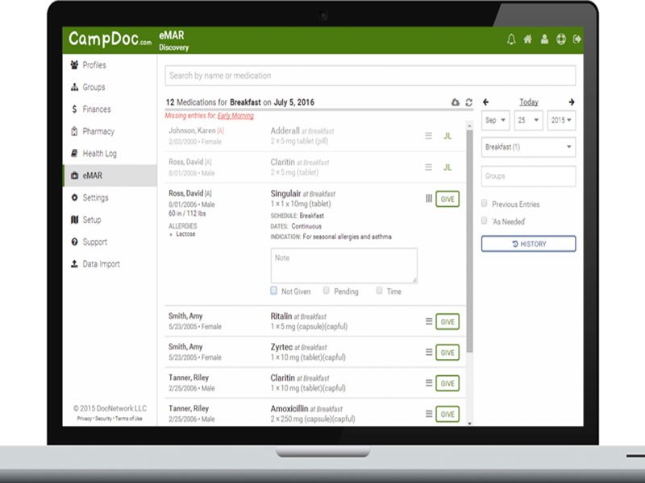Click the search by name or medication field
The image size is (645, 483).
click(370, 76)
